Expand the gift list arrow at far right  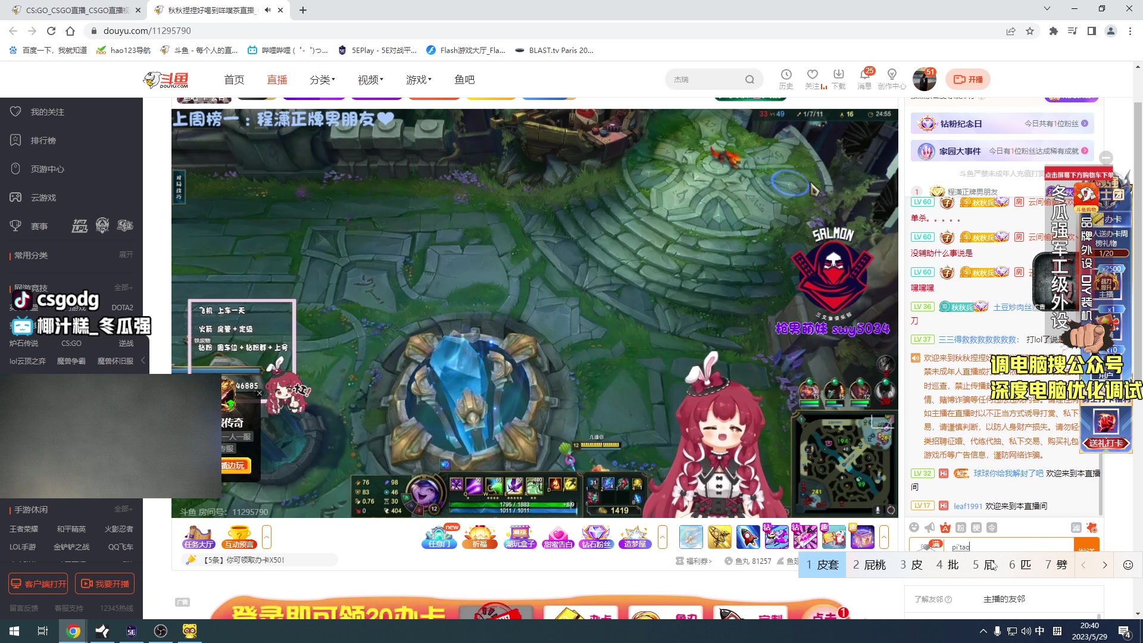tap(884, 537)
